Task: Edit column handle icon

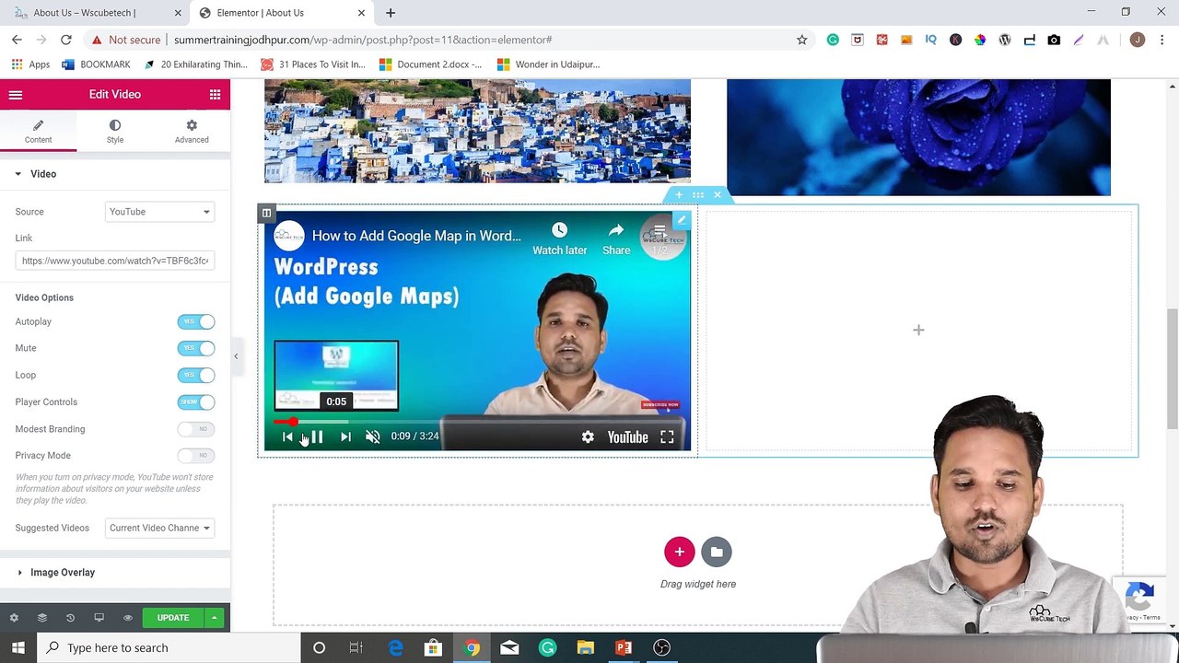Action: pos(266,214)
